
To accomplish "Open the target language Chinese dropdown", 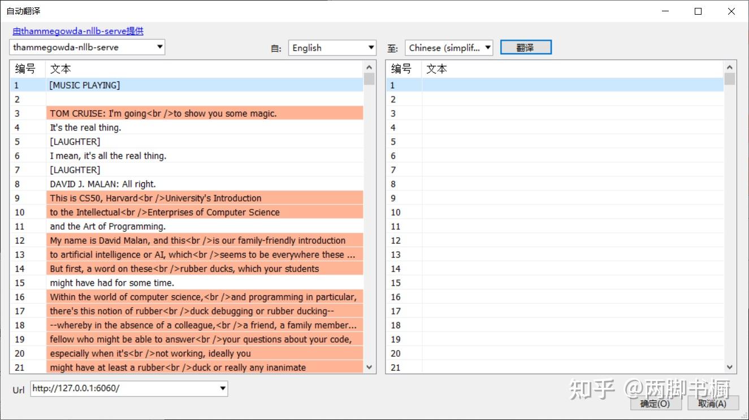I will [x=449, y=48].
